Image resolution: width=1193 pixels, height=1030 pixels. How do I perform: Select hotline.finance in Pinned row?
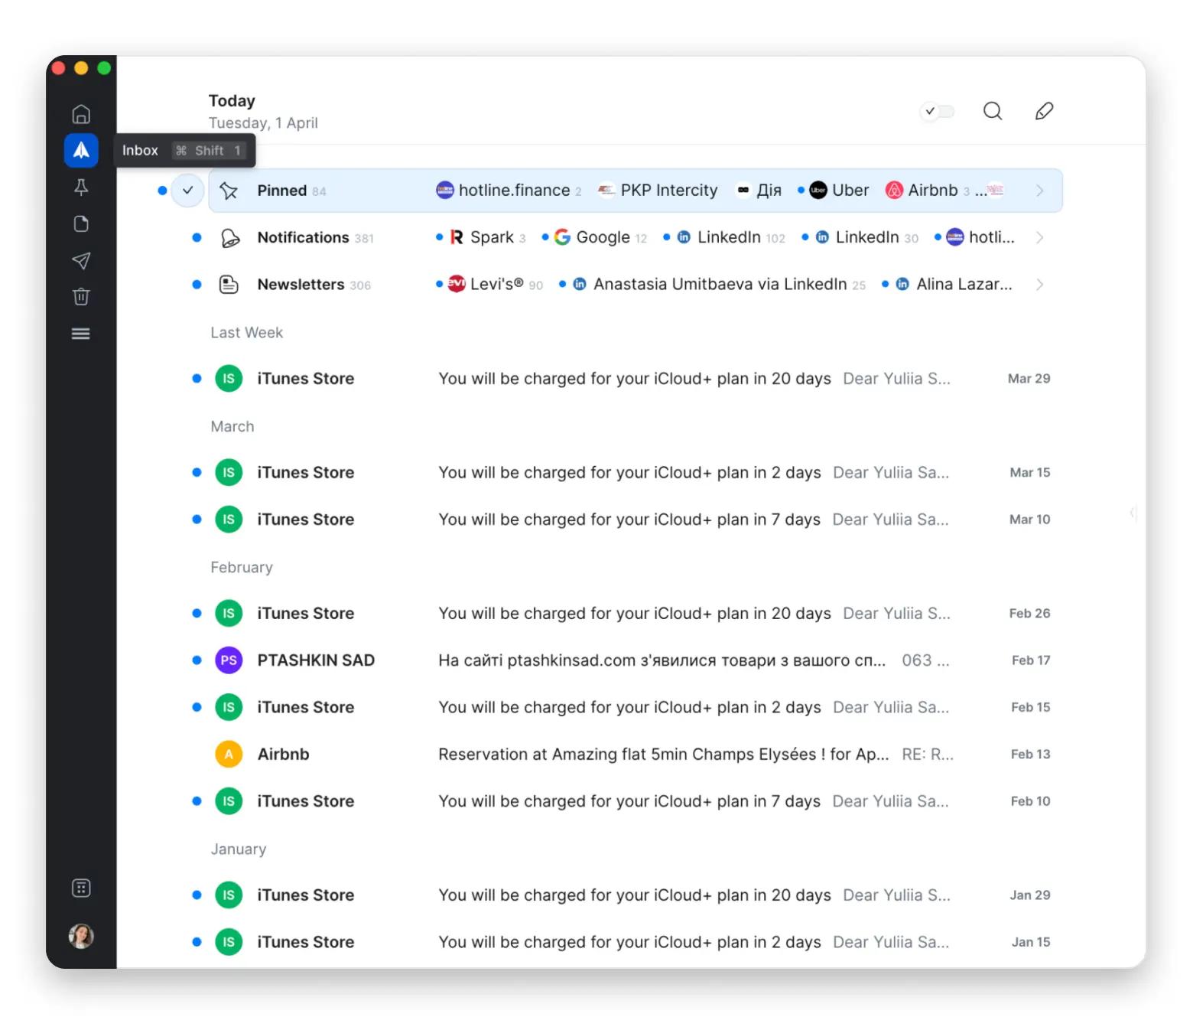[x=509, y=191]
